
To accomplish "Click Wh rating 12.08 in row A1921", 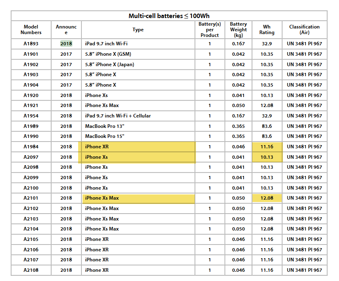I will (267, 105).
